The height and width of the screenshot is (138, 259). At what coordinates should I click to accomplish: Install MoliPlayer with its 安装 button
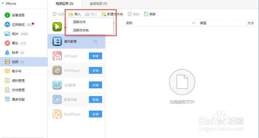tap(96, 70)
